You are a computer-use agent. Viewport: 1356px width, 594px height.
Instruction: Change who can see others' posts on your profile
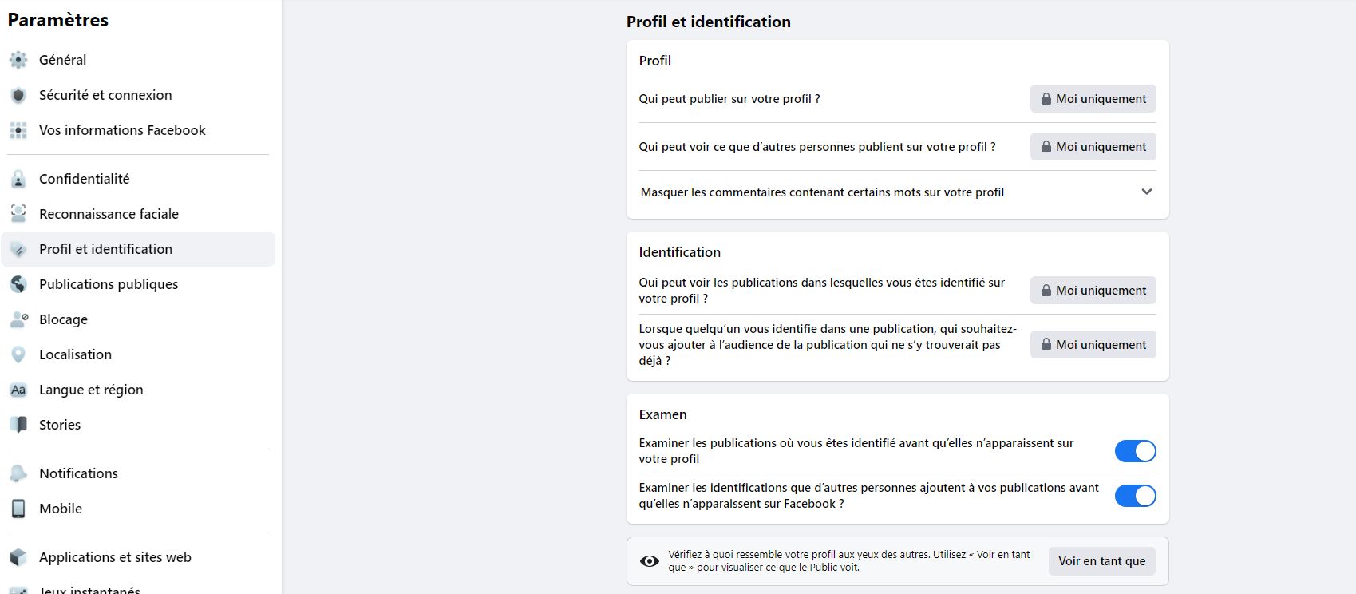click(1093, 147)
